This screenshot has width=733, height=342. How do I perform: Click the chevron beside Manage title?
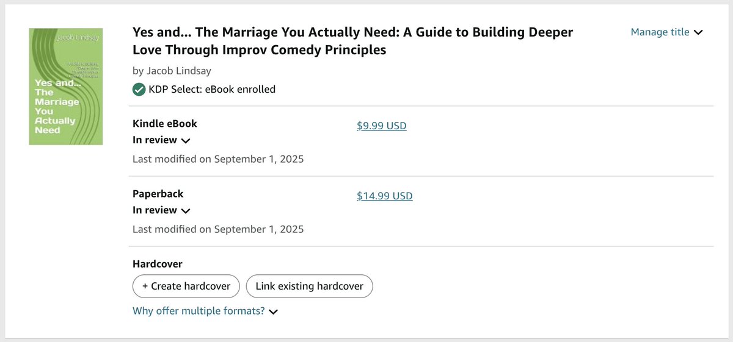pyautogui.click(x=699, y=33)
